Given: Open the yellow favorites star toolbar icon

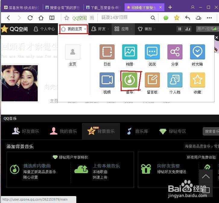Looking at the screenshot, I should click(x=176, y=18).
